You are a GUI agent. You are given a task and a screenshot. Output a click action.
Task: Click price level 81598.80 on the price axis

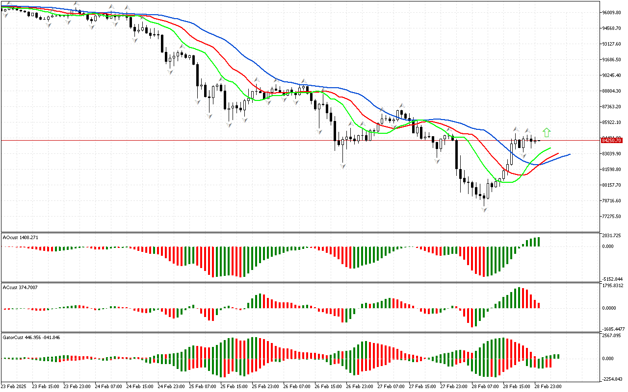[611, 170]
